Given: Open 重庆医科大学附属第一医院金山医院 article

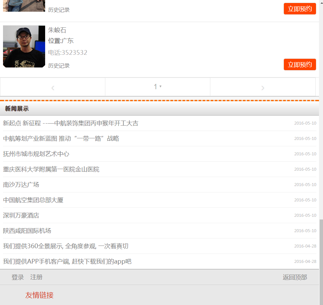Looking at the screenshot, I should tap(51, 169).
